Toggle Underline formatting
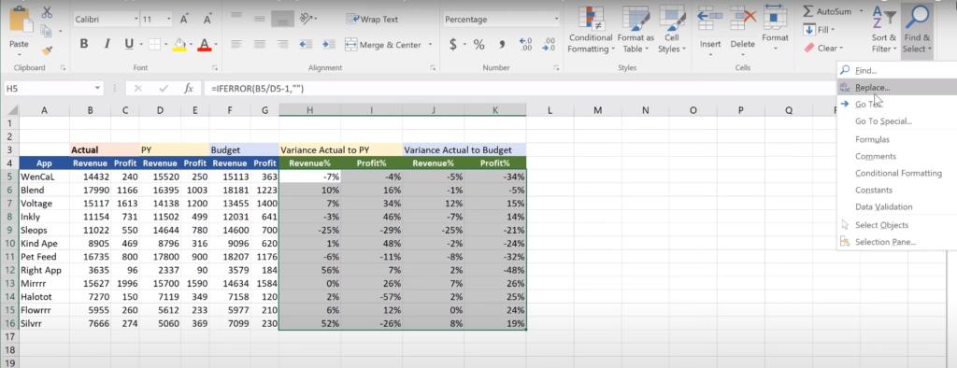The width and height of the screenshot is (957, 368). pos(129,44)
